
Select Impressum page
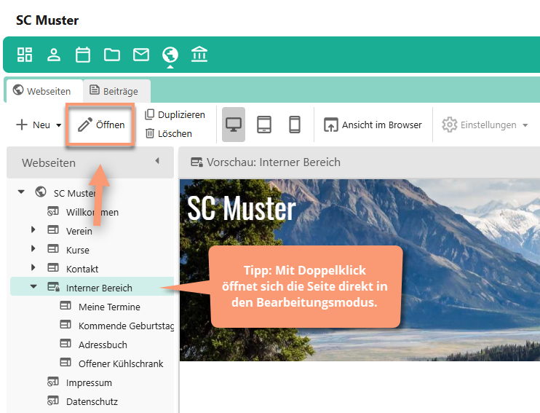[x=89, y=382]
